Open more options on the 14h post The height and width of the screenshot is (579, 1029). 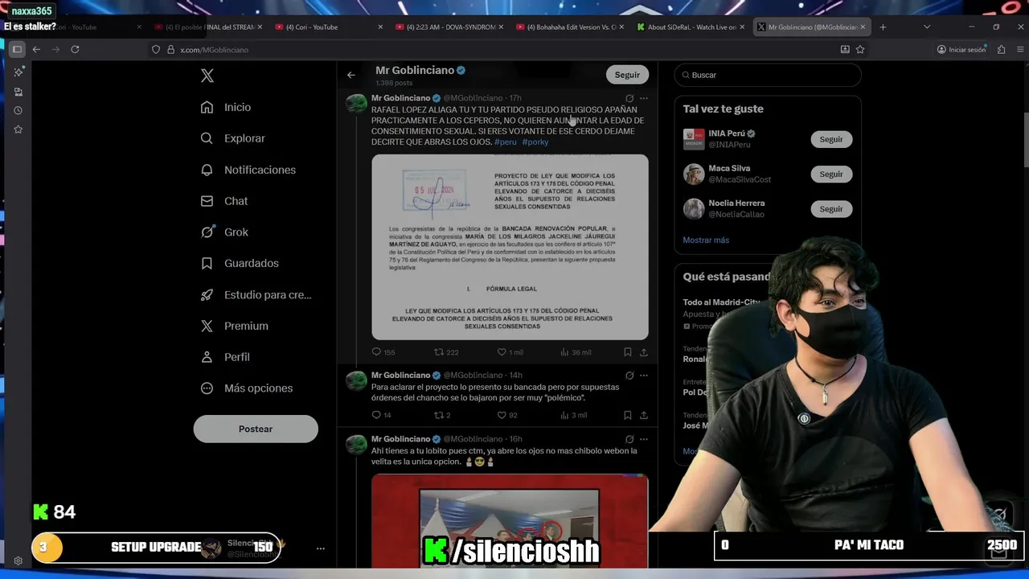coord(644,376)
